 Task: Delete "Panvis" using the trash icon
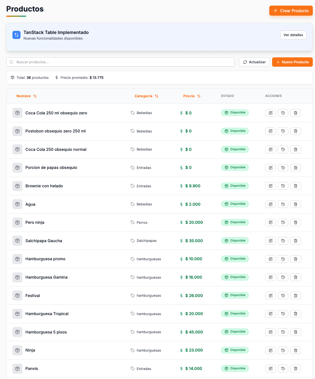[295, 368]
